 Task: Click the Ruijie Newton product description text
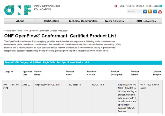point(127,98)
